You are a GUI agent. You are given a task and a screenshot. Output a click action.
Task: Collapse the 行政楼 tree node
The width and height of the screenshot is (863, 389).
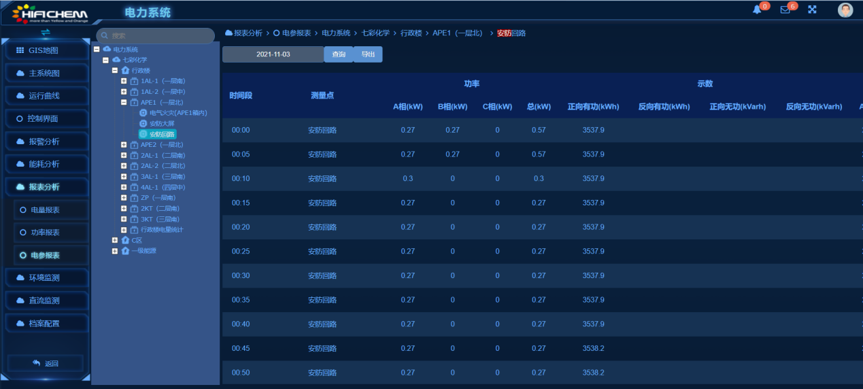[115, 70]
